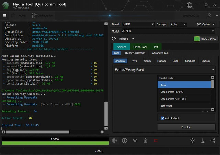Click the Display ID 'A37fEX_11_190711' value
The width and height of the screenshot is (220, 155).
point(45,39)
